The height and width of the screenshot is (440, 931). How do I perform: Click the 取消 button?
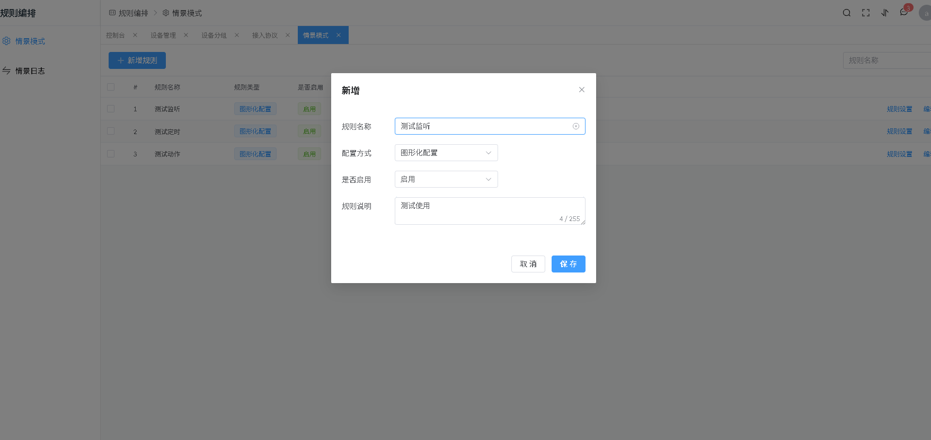click(528, 264)
